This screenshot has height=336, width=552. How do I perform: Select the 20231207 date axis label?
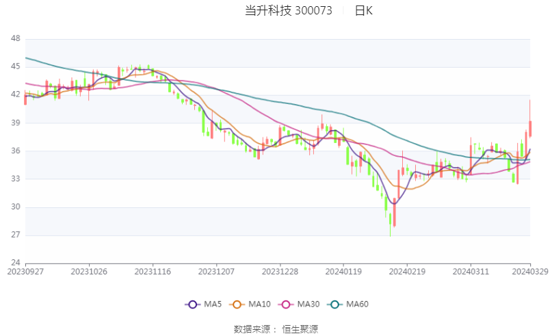tap(216, 272)
